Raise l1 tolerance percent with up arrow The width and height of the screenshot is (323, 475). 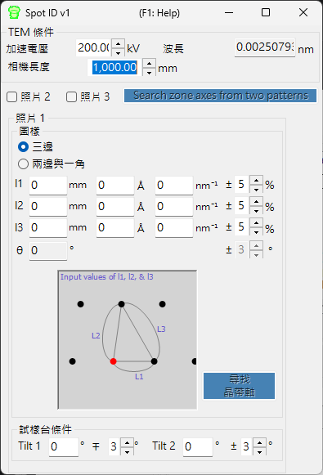coord(256,180)
